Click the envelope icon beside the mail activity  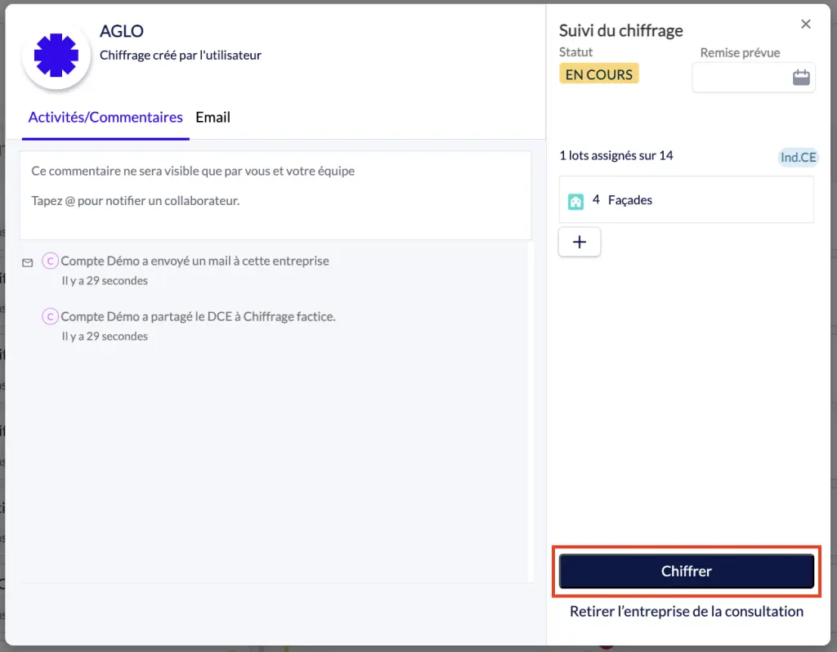pos(27,262)
